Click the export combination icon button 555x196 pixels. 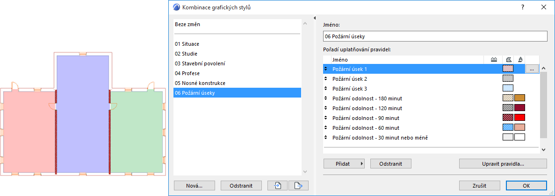(x=299, y=186)
